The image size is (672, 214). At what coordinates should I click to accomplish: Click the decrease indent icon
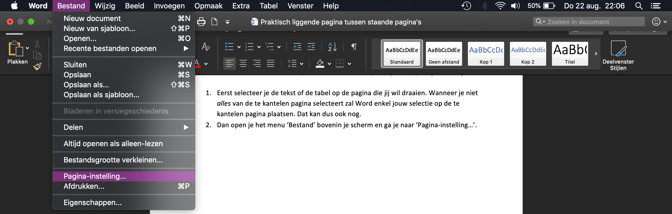coord(297,47)
